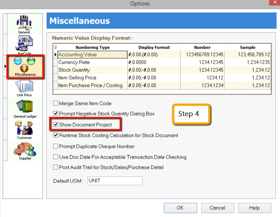Select the Accounting Value display format cell
The image size is (280, 217).
pyautogui.click(x=154, y=55)
